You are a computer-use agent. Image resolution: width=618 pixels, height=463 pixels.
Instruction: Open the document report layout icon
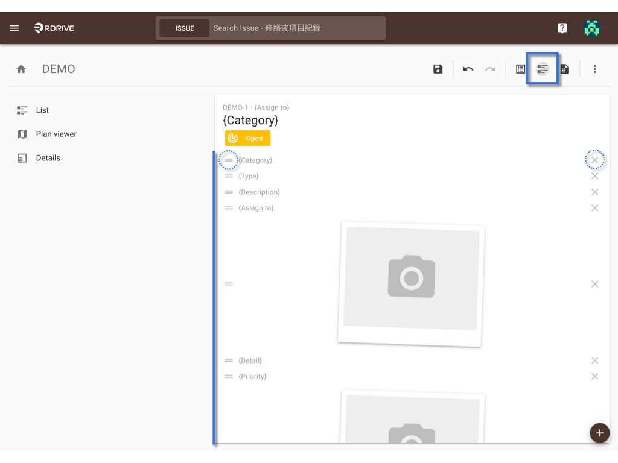click(564, 69)
